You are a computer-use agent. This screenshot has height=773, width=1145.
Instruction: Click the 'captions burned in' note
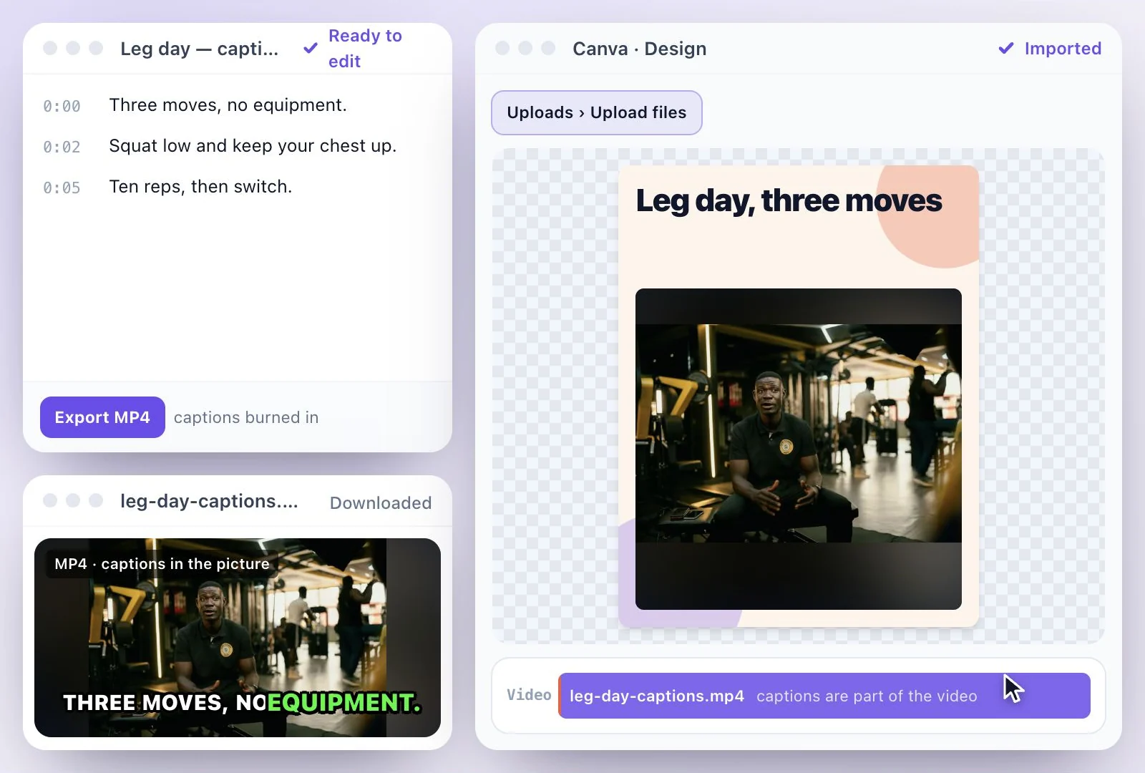[x=246, y=417]
